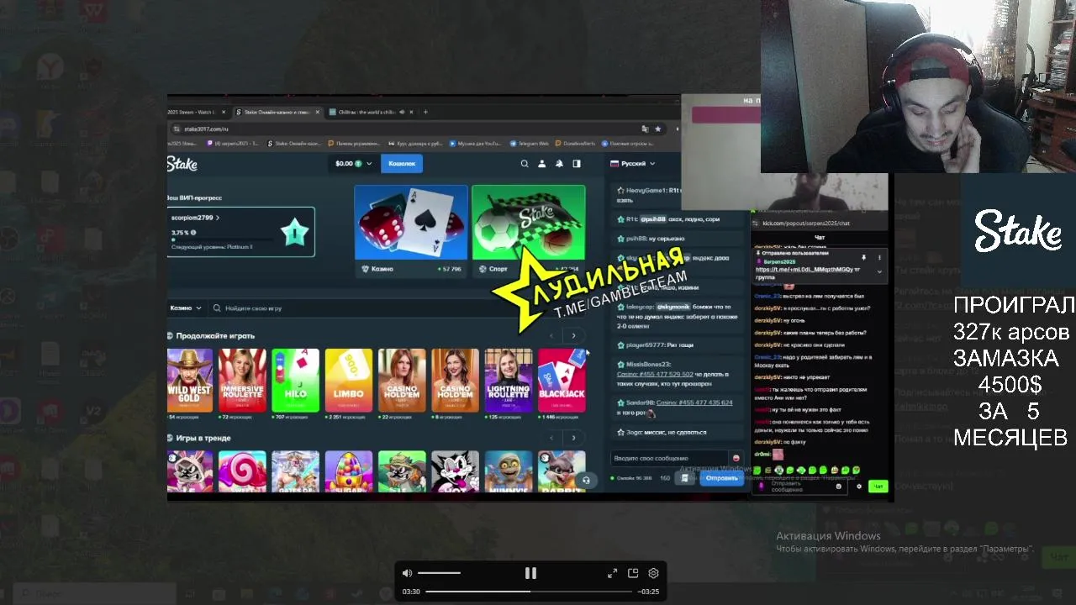Click green Чат button in Kick chat
This screenshot has height=605, width=1076.
pos(878,487)
